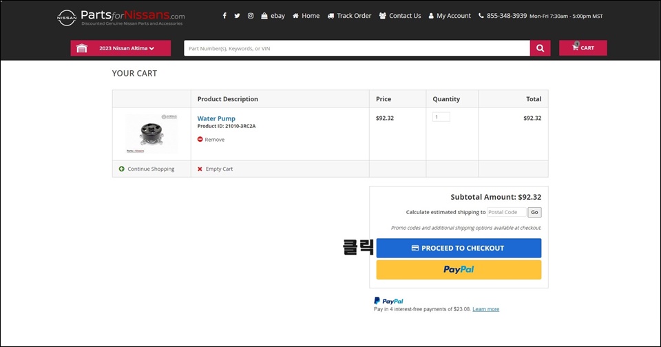
Task: Open Contact Us page
Action: 400,16
